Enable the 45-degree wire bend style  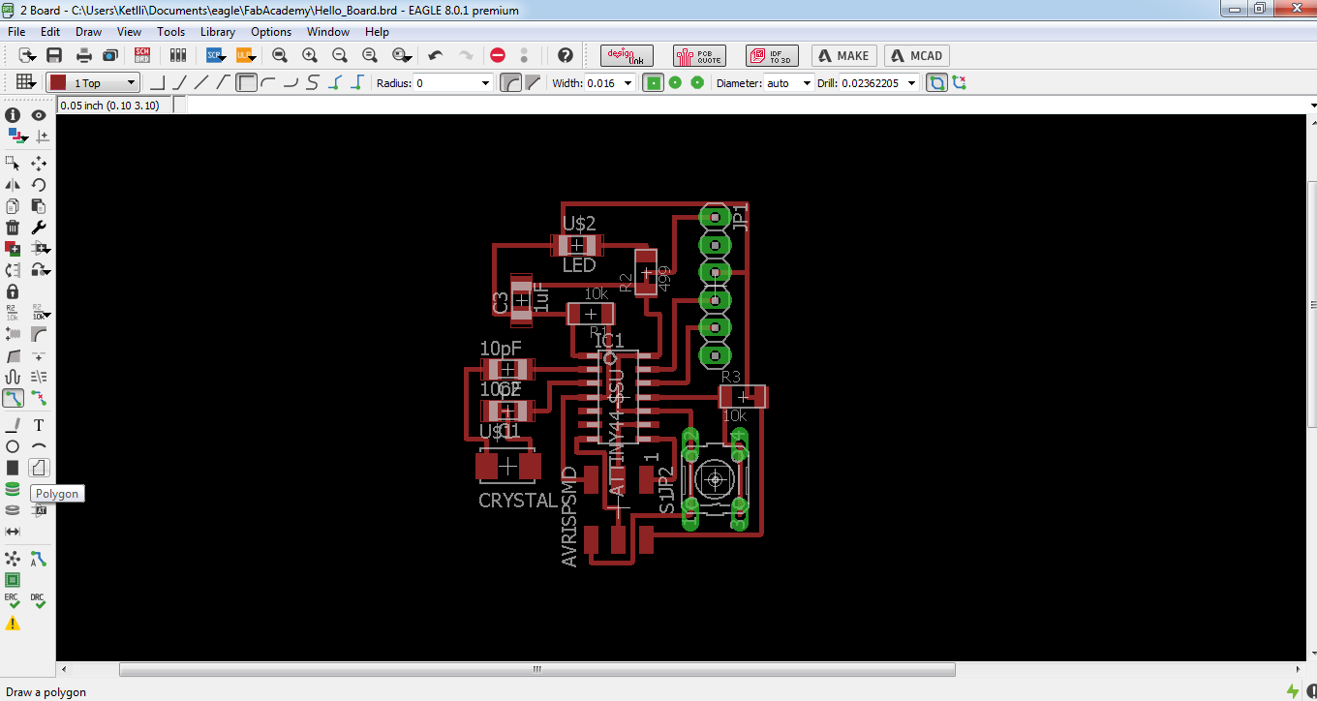(180, 82)
